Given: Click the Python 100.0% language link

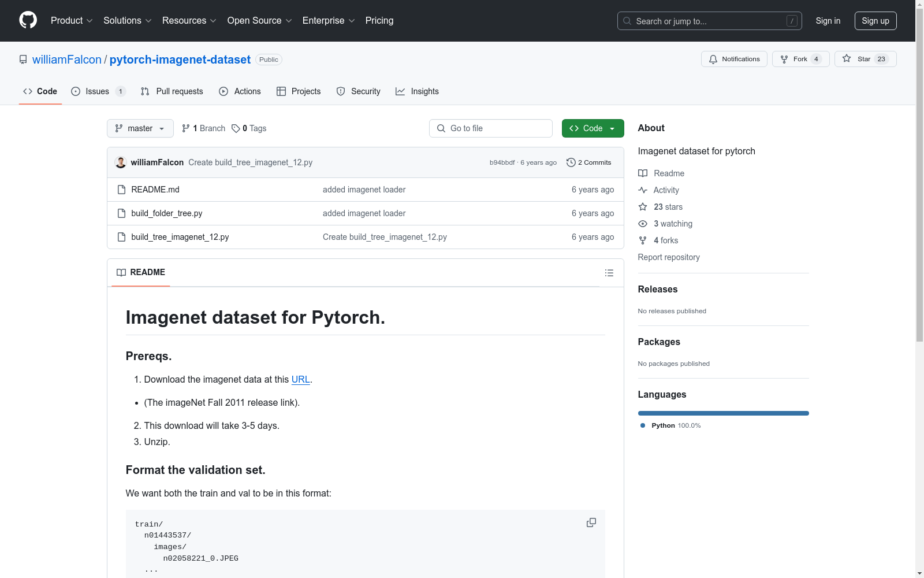Looking at the screenshot, I should (x=670, y=425).
